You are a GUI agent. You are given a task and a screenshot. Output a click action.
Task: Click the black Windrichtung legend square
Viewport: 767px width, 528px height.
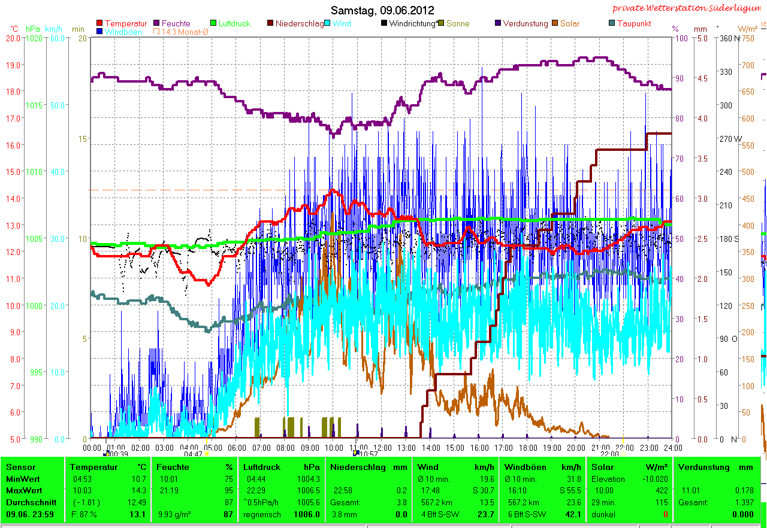[x=384, y=24]
